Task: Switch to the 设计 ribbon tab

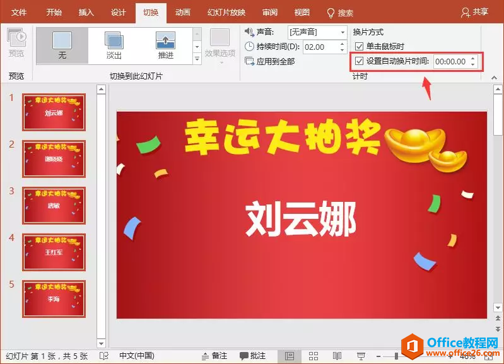Action: (118, 13)
